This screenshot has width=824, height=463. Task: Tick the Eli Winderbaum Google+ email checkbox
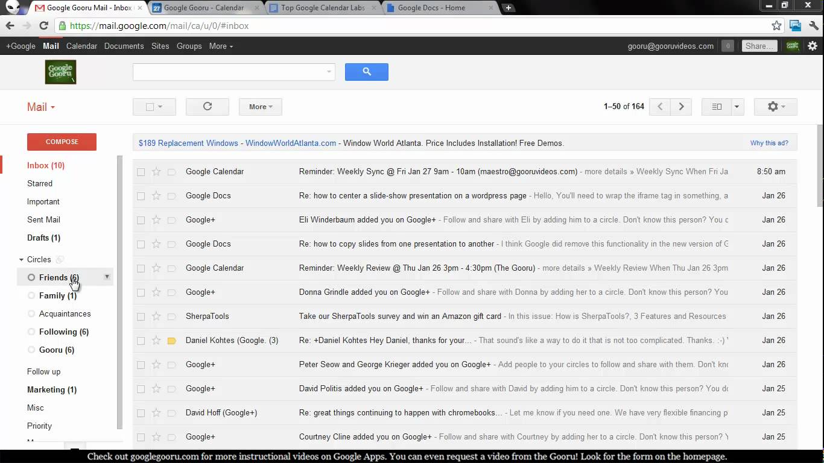[x=141, y=220]
